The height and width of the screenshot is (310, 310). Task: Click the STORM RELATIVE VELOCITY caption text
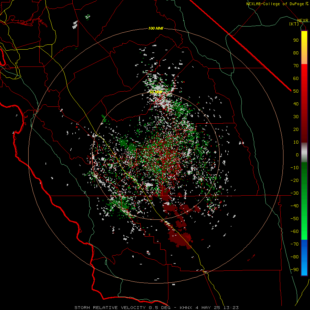click(x=110, y=308)
